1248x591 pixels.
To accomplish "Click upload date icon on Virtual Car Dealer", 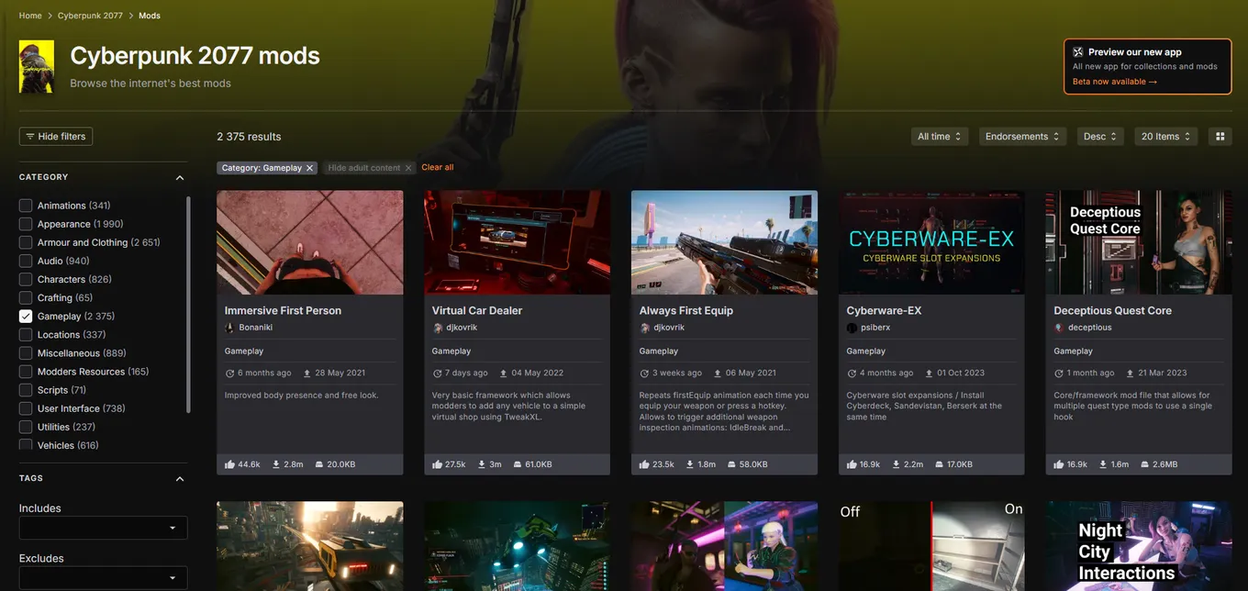I will pos(503,374).
